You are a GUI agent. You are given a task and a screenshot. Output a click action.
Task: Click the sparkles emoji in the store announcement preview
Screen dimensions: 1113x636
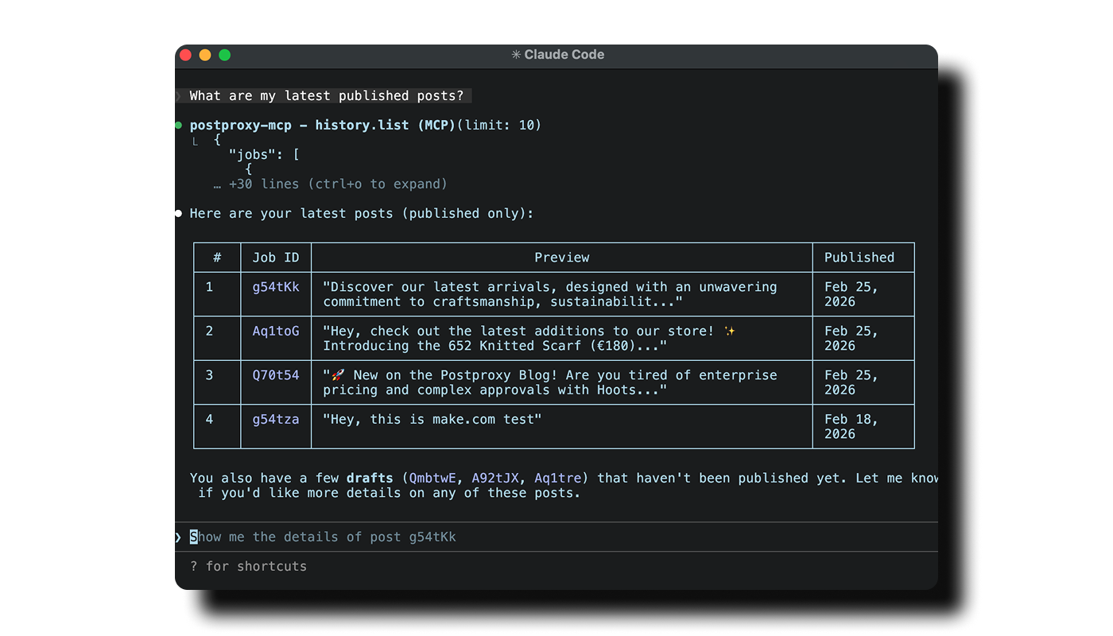(729, 330)
